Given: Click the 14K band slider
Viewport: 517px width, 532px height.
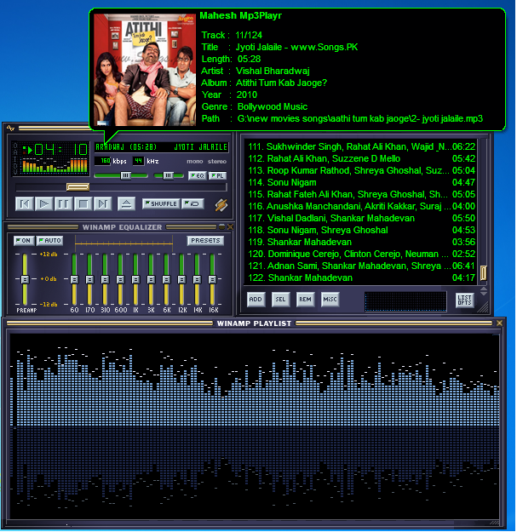Looking at the screenshot, I should click(197, 279).
